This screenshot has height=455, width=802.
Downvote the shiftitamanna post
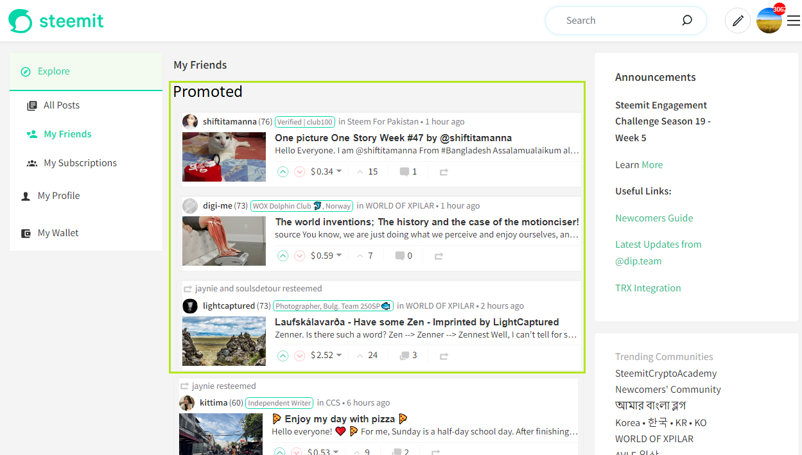pyautogui.click(x=299, y=171)
